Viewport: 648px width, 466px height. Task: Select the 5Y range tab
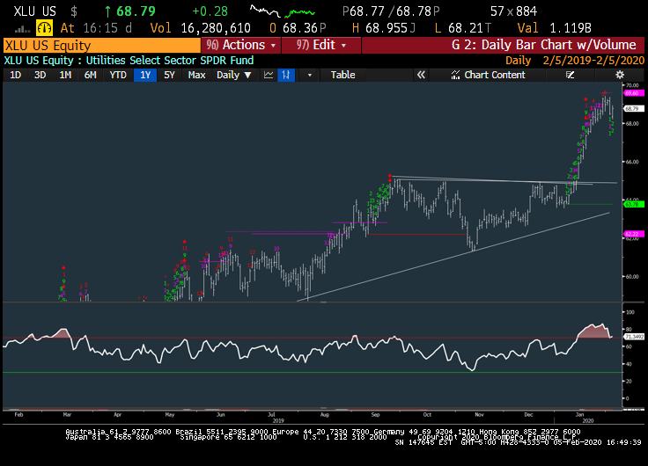169,75
